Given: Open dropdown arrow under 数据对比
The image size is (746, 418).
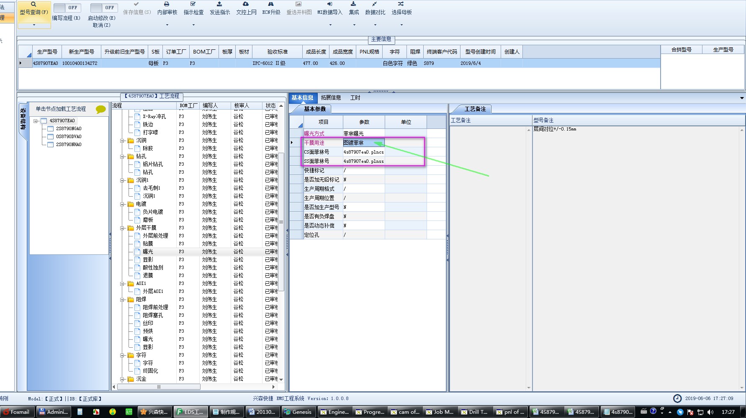Looking at the screenshot, I should 375,25.
